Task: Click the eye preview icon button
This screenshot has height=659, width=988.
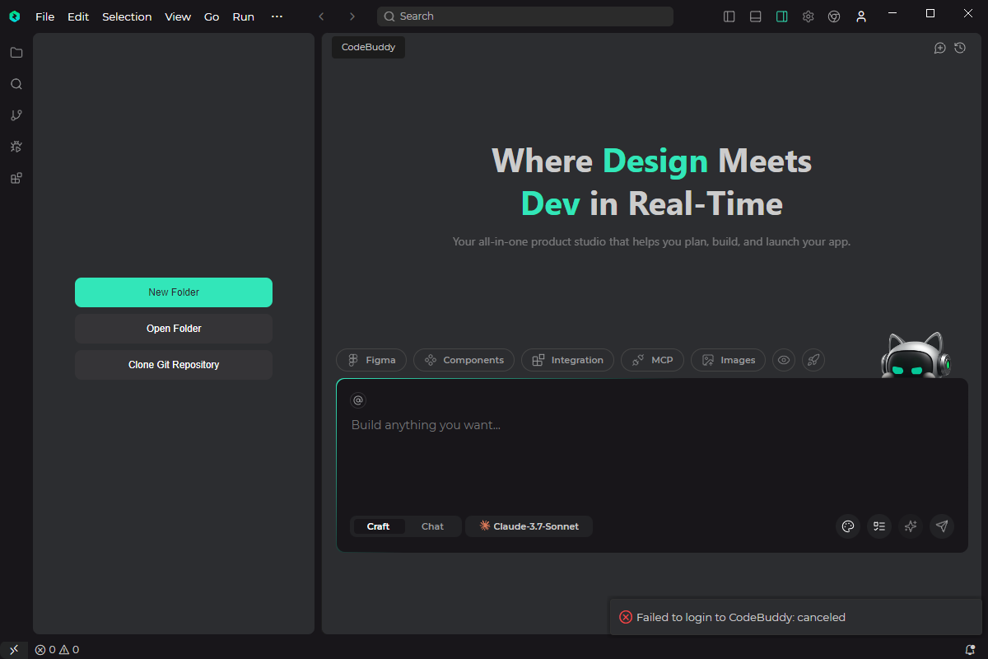Action: (x=784, y=360)
